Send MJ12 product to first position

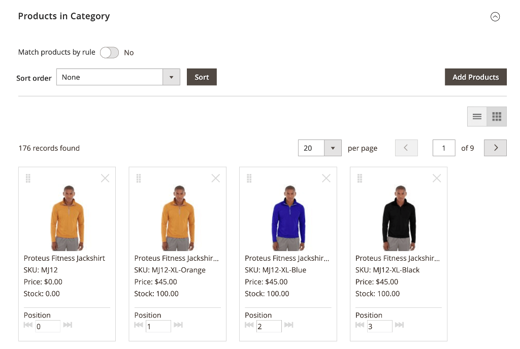[x=28, y=325]
